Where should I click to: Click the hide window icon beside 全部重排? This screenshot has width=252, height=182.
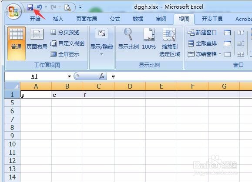228,43
